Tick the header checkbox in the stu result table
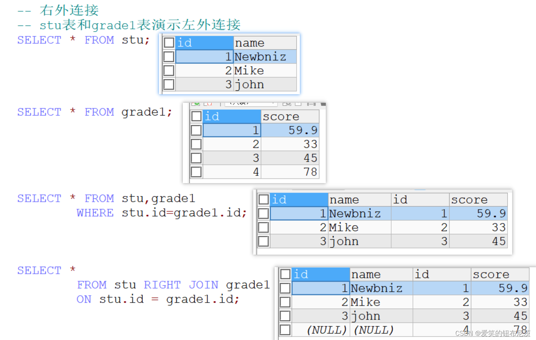 [169, 43]
